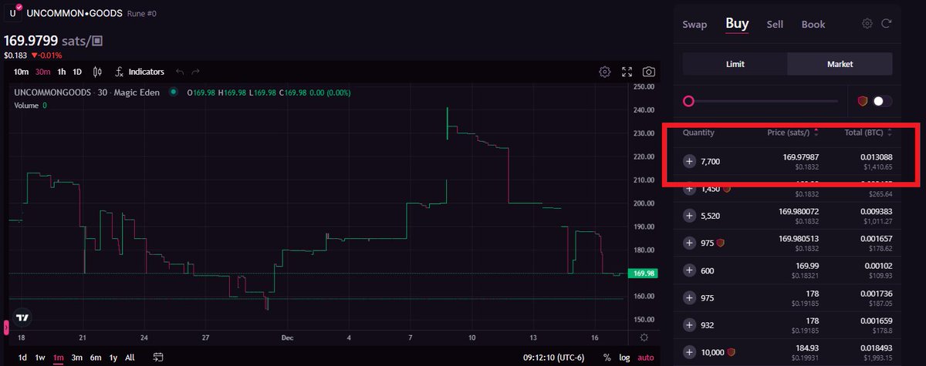Screen dimensions: 926x366
Task: Click the UNCOMMON•GOODS rune logo
Action: [13, 12]
